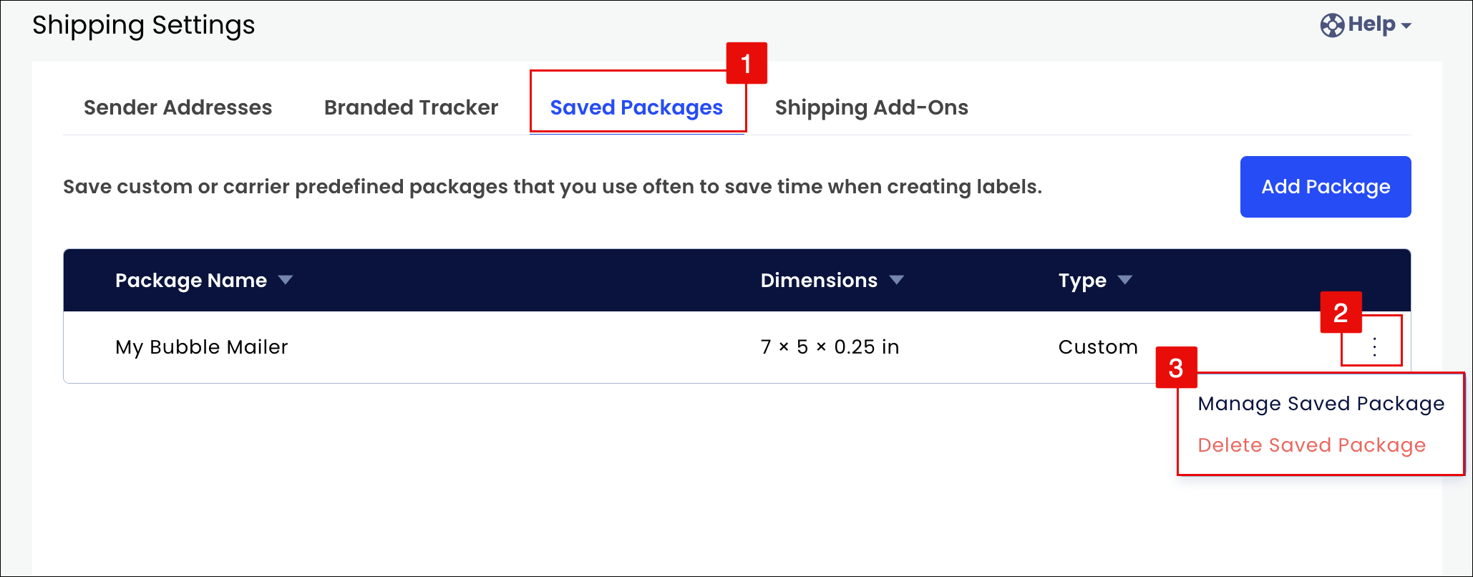This screenshot has width=1473, height=577.
Task: Expand the Help dropdown caret
Action: (x=1406, y=26)
